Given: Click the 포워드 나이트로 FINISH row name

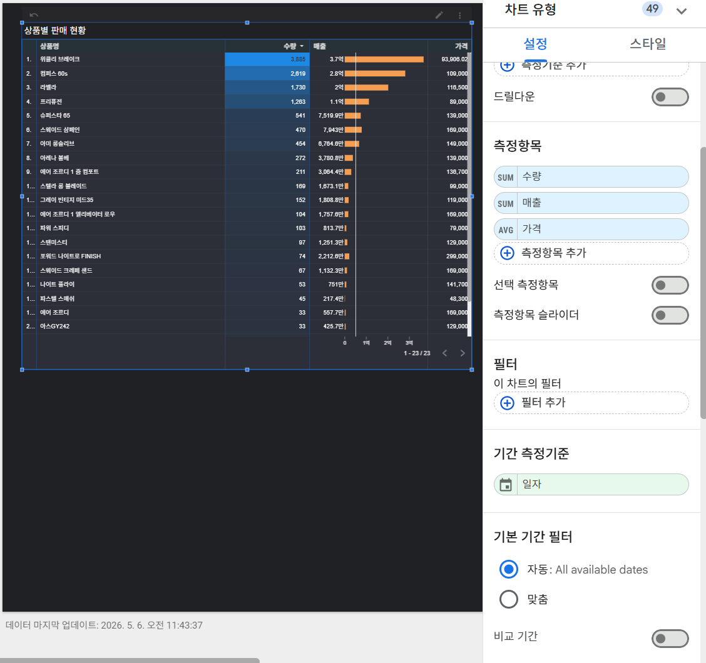Looking at the screenshot, I should pos(70,256).
